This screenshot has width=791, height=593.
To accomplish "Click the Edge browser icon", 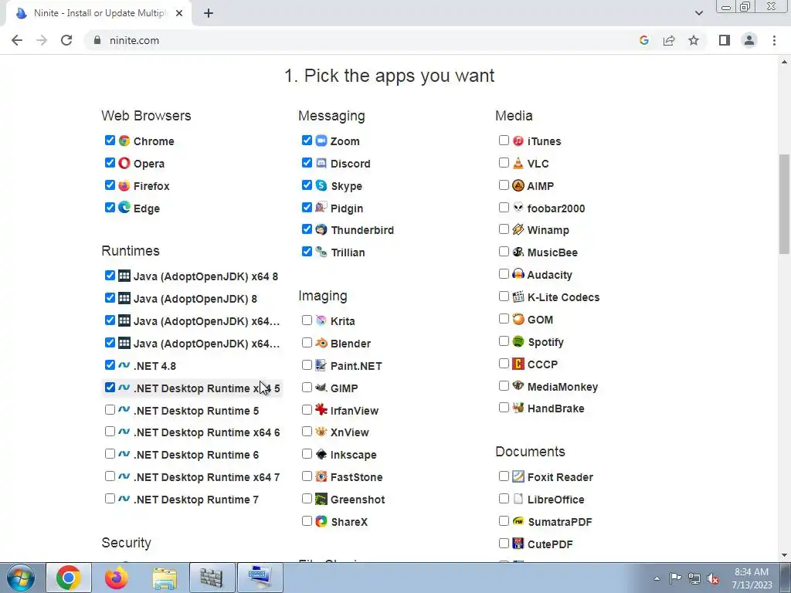I will point(124,208).
